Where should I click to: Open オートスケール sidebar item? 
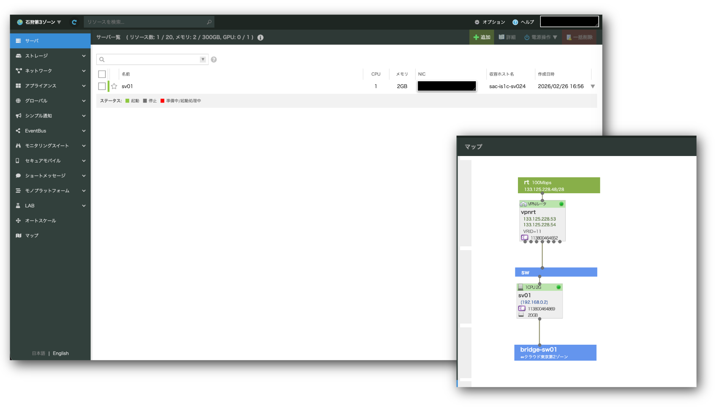point(40,221)
